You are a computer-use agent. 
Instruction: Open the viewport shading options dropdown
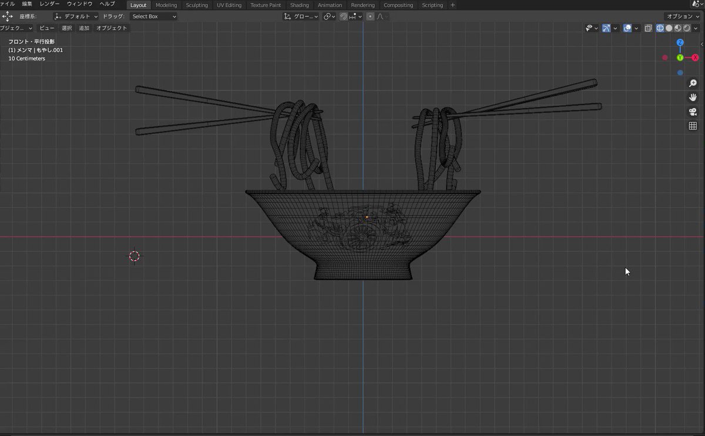point(696,28)
